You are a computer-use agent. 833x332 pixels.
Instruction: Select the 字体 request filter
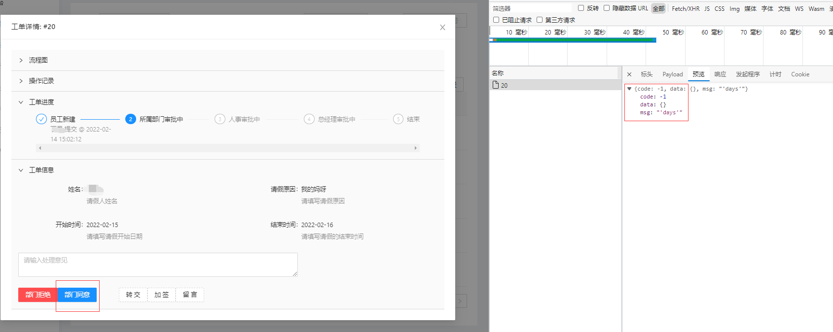[767, 8]
